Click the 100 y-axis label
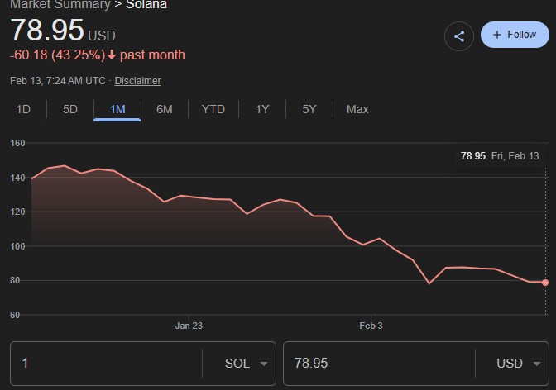556x390 pixels. (17, 246)
